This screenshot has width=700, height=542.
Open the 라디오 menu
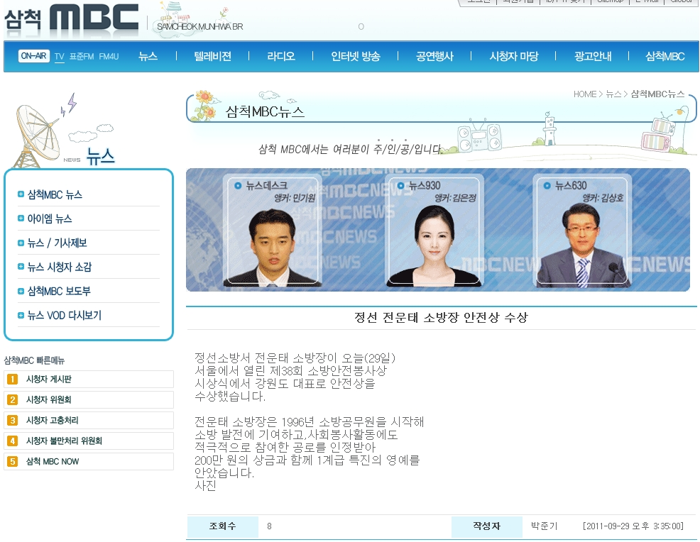(x=280, y=56)
